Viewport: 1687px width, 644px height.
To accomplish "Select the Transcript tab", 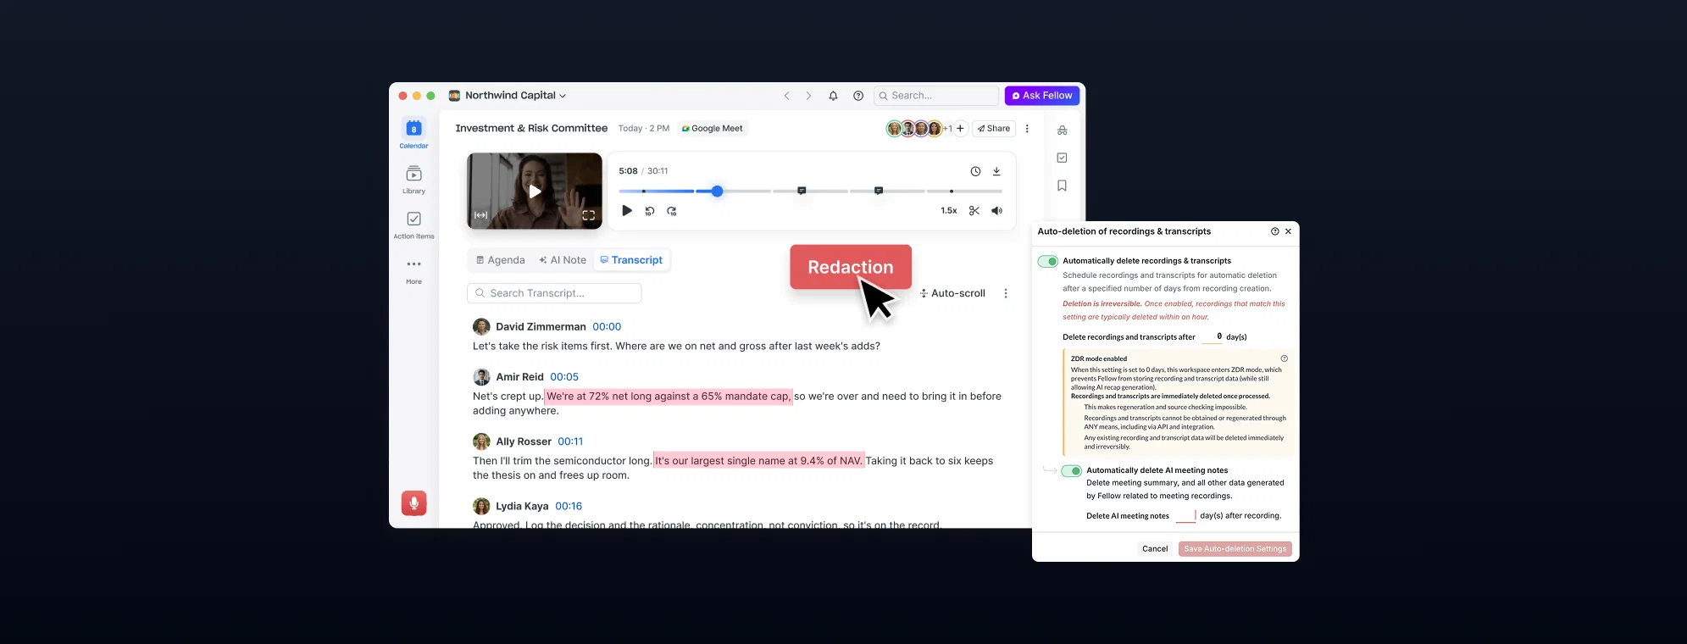I will coord(631,260).
